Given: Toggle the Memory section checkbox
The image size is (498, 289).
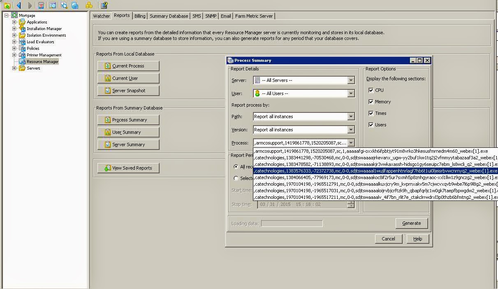Looking at the screenshot, I should pyautogui.click(x=371, y=102).
